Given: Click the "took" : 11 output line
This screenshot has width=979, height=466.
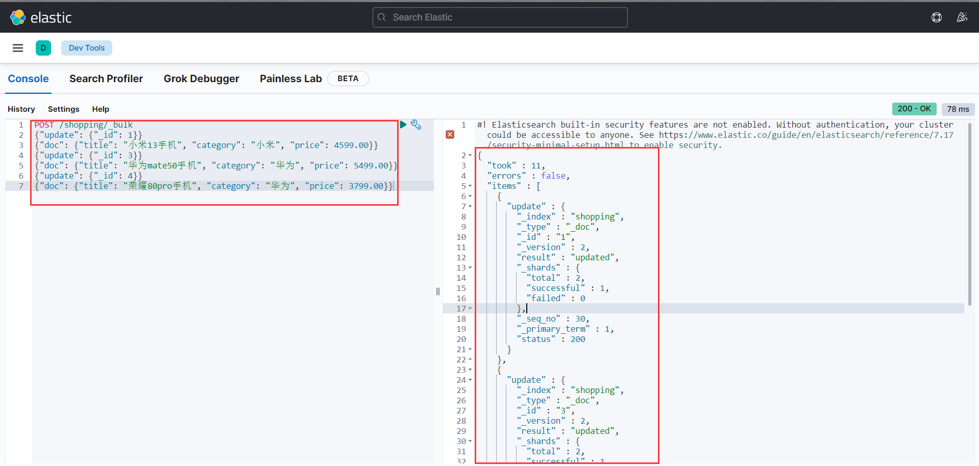Looking at the screenshot, I should click(x=516, y=165).
